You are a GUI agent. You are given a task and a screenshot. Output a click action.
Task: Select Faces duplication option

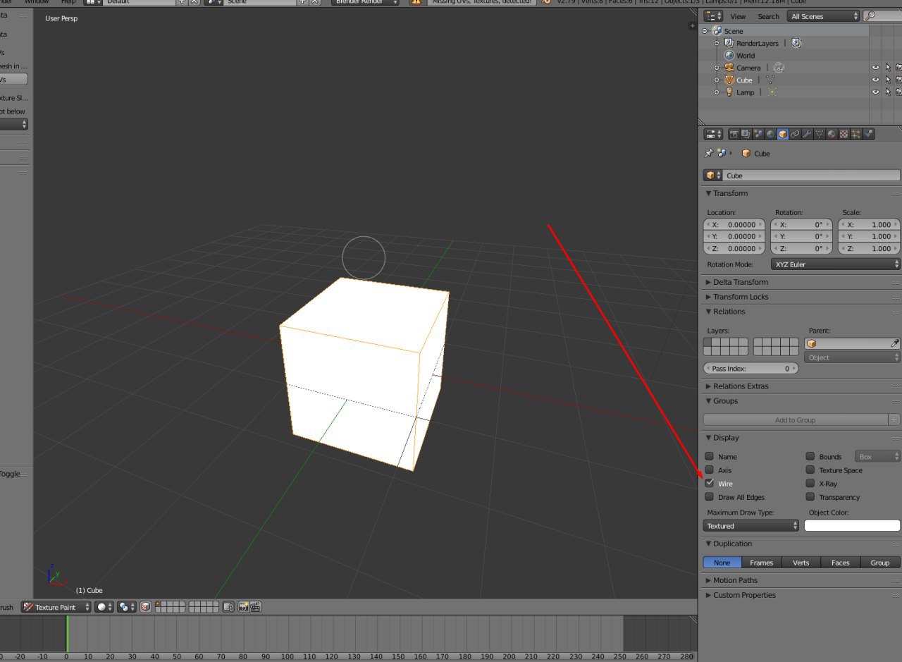pos(841,563)
